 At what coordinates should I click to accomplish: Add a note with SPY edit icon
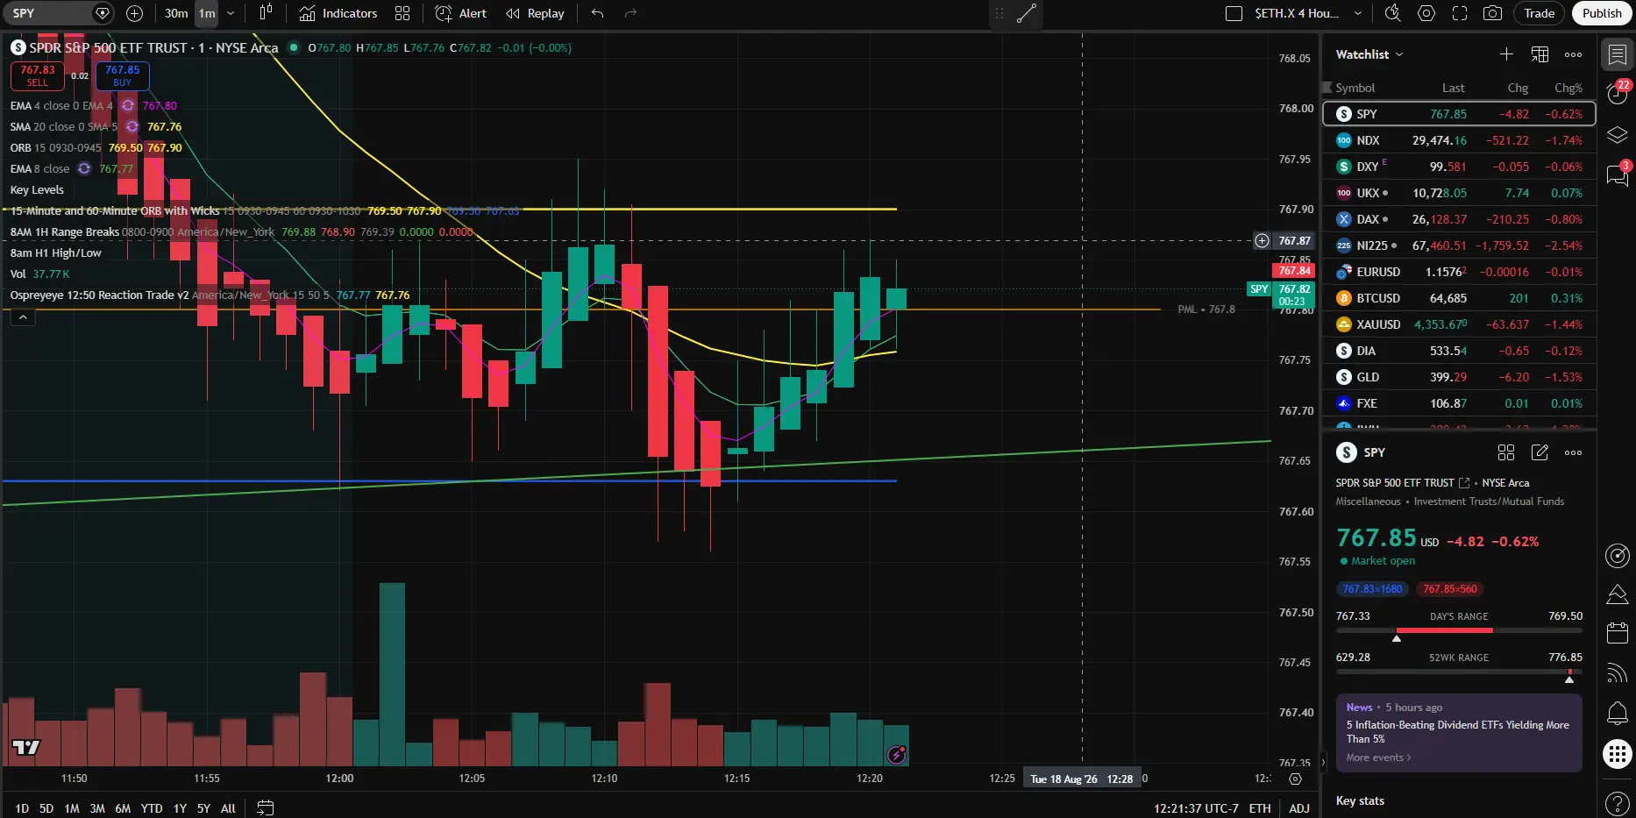[x=1540, y=452]
